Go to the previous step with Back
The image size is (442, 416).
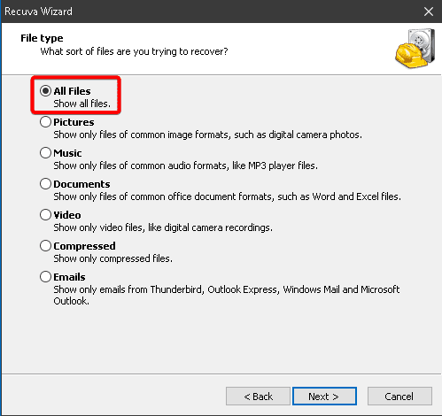pos(258,397)
